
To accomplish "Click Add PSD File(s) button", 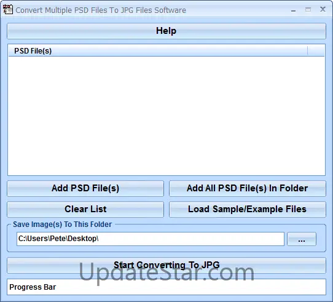I will (85, 188).
